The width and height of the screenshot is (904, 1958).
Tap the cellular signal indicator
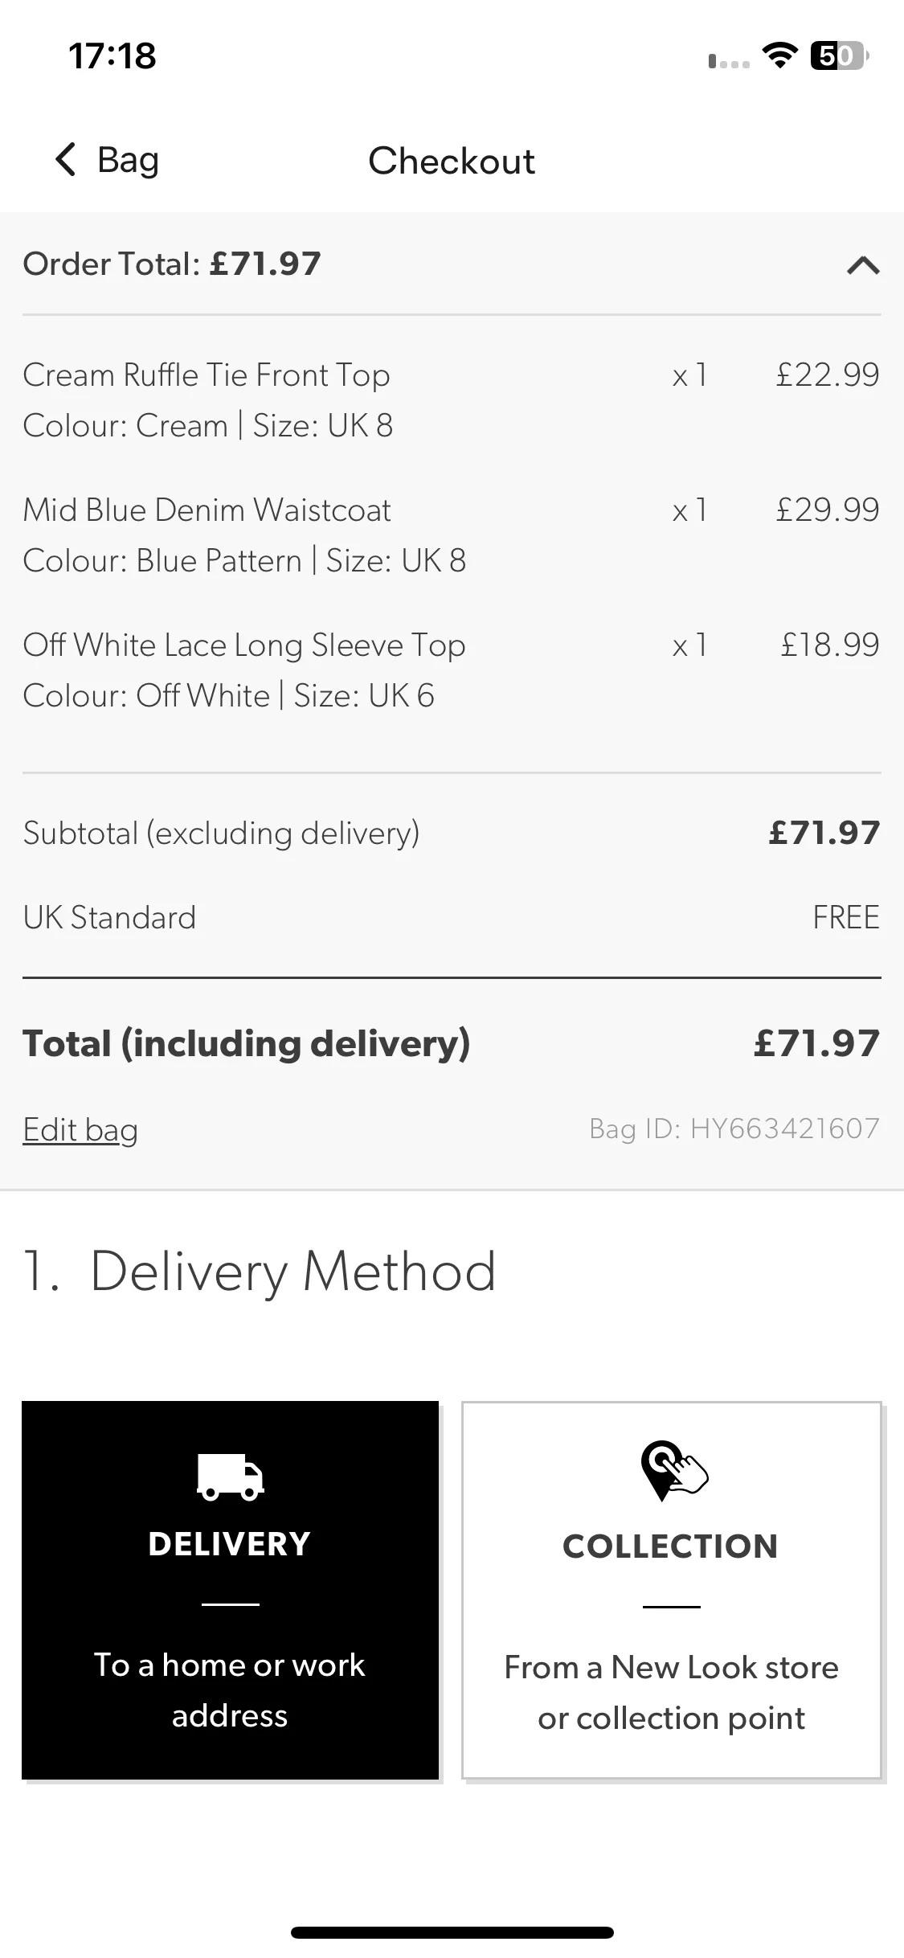pyautogui.click(x=729, y=61)
